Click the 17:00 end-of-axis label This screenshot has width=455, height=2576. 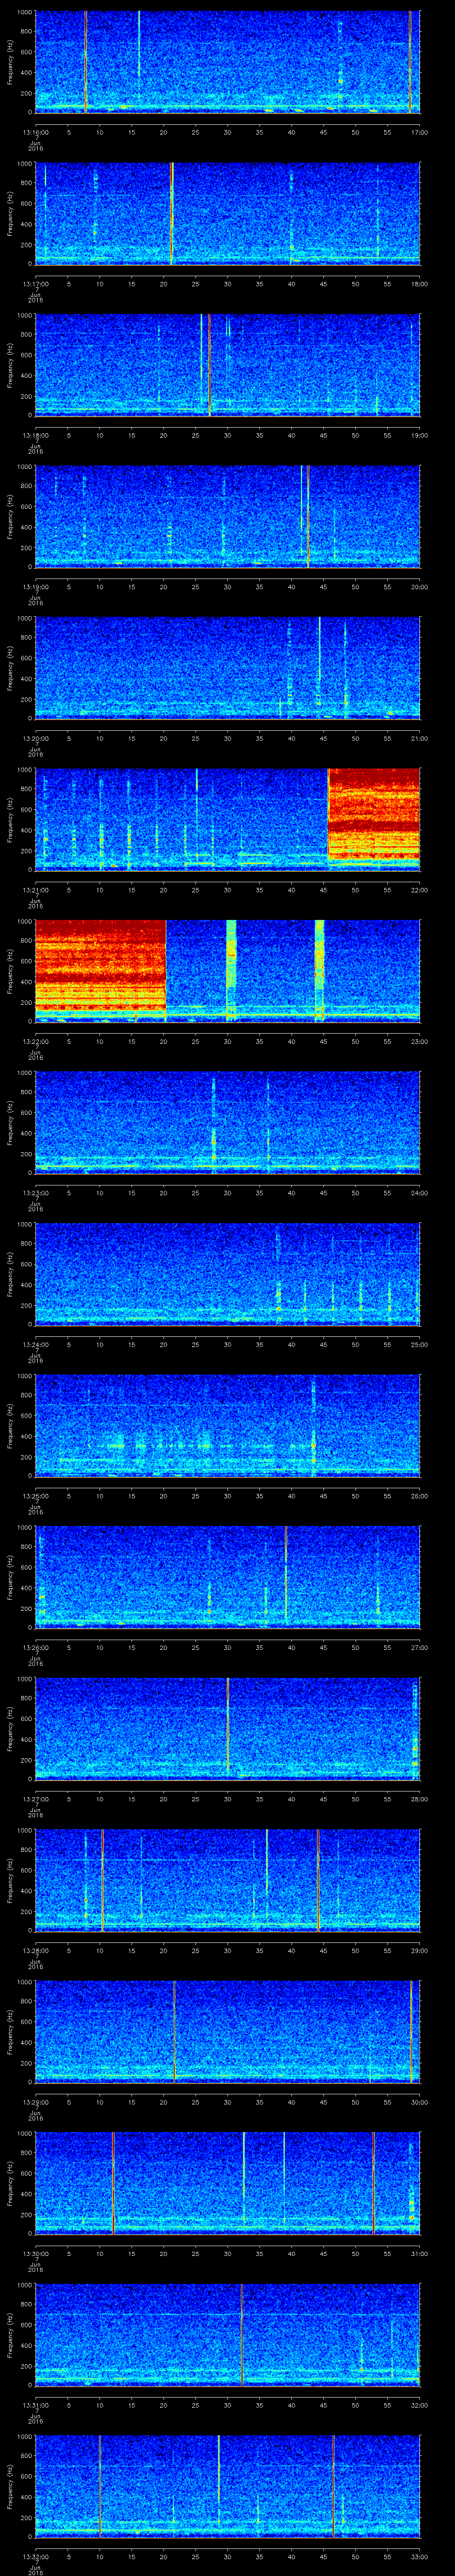(x=419, y=132)
